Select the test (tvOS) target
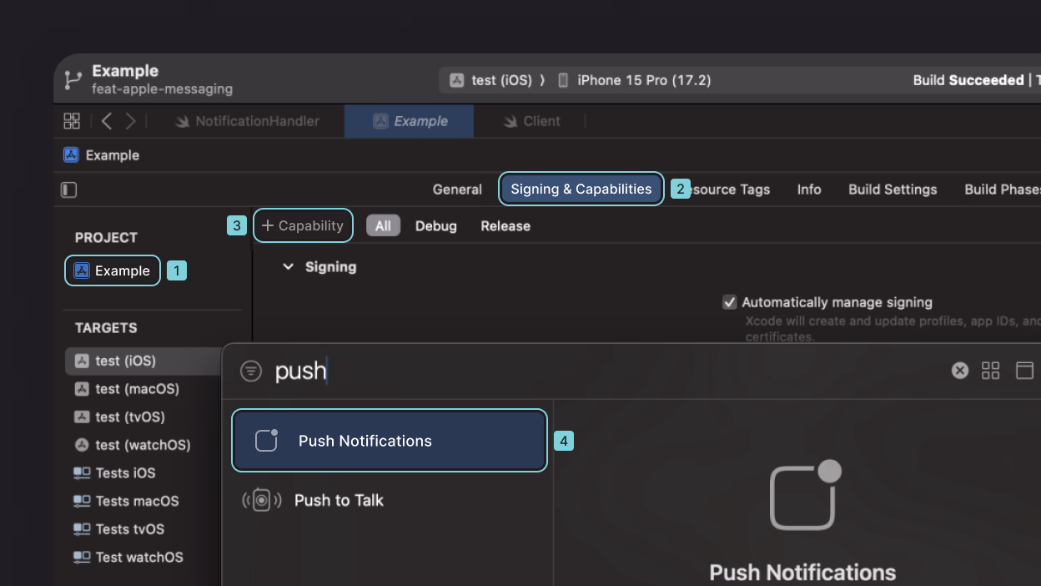1041x586 pixels. pos(120,417)
